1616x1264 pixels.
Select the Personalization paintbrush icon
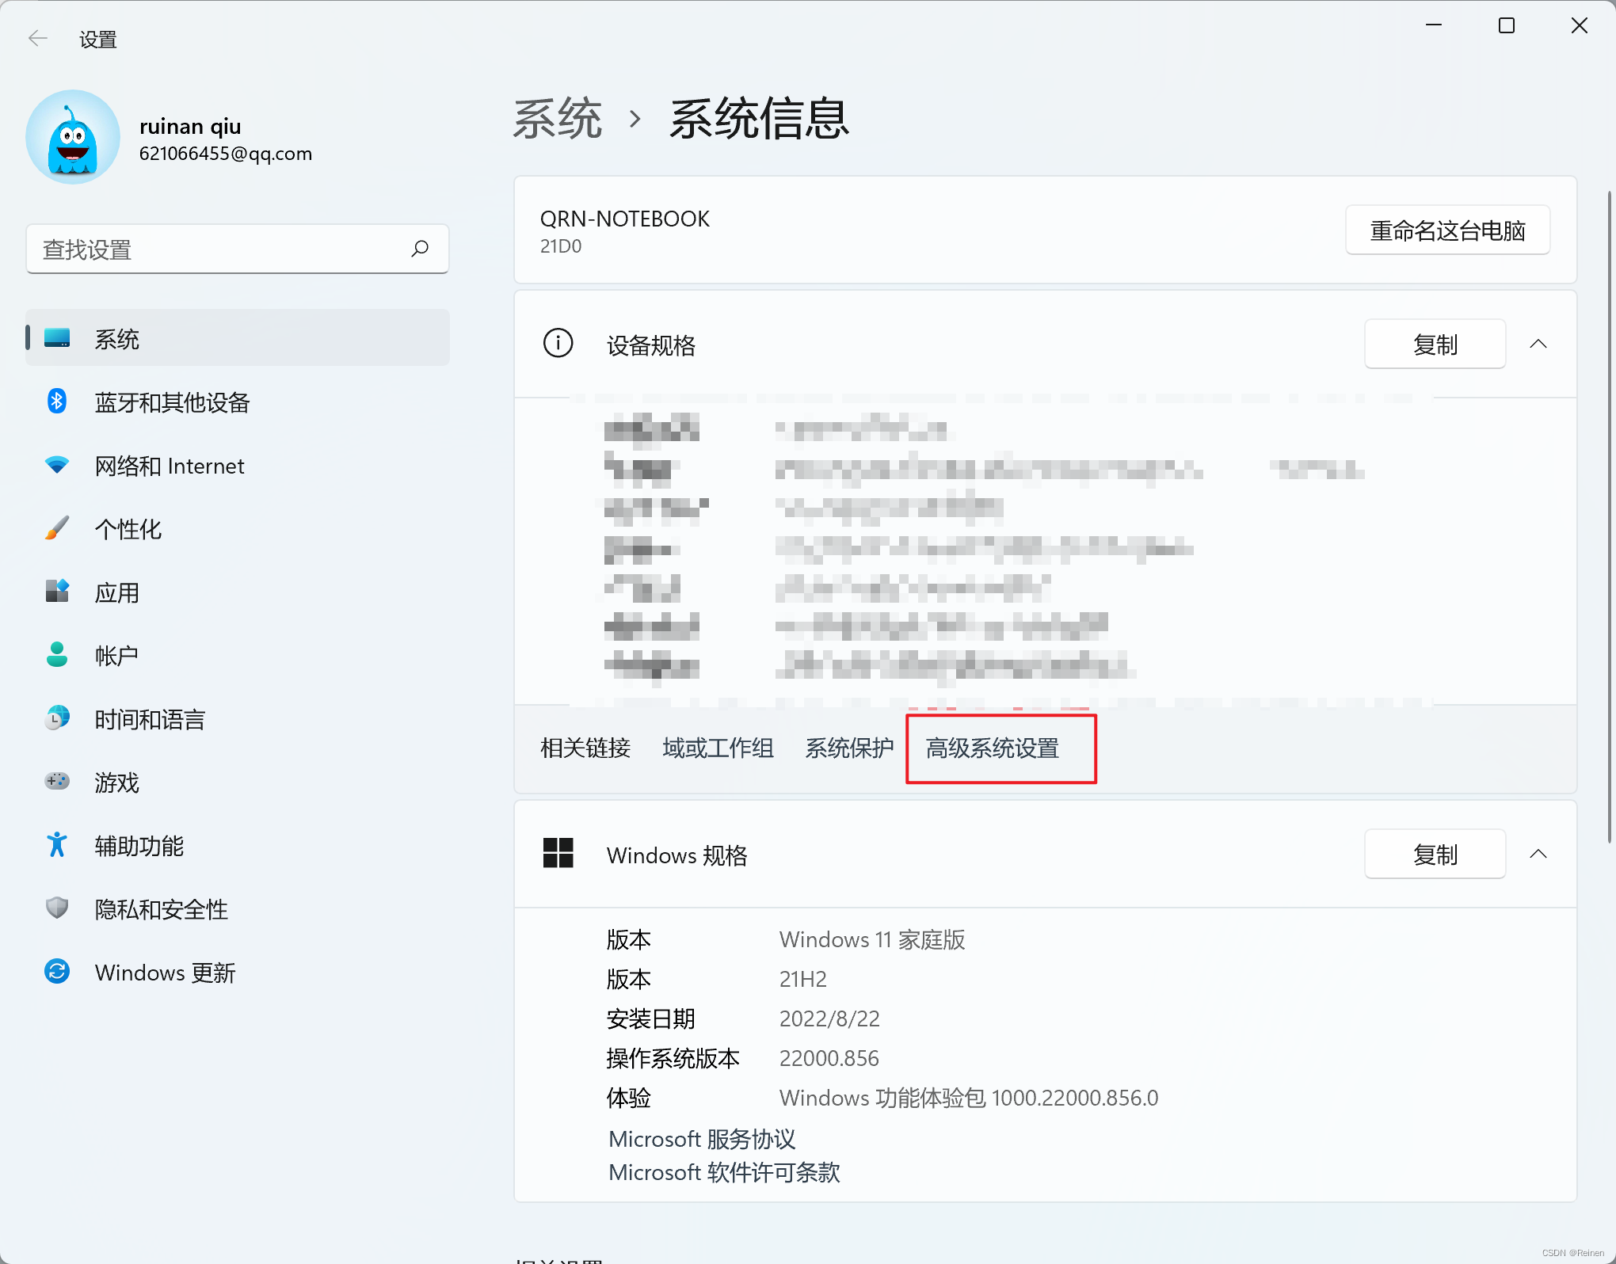(57, 528)
